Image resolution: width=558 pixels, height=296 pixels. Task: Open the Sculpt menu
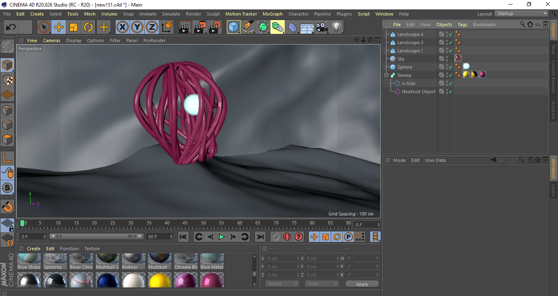pyautogui.click(x=213, y=14)
